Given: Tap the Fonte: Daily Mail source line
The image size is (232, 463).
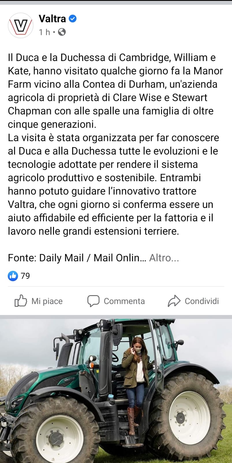Looking at the screenshot, I should coord(77,258).
